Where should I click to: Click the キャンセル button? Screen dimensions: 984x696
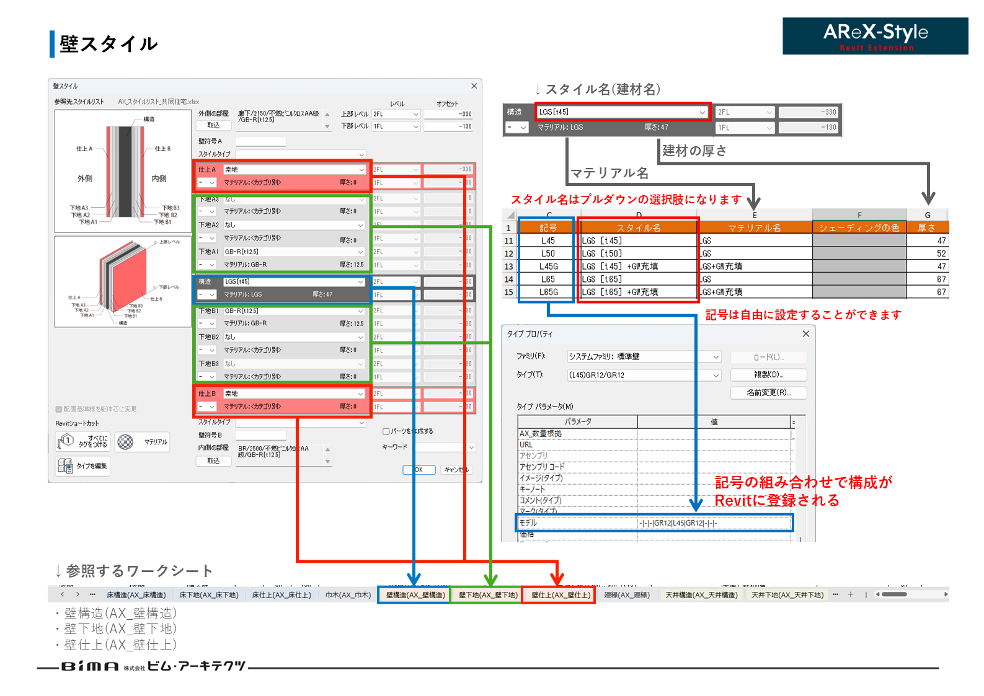456,470
